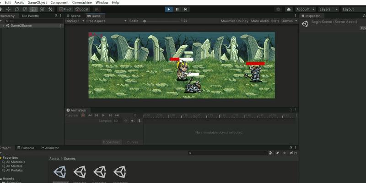Screen dimensions: 366x183
Task: Open custom editor tools
Action: (50, 9)
